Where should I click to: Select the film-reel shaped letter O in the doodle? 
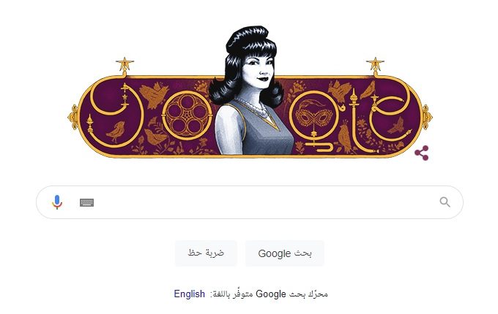(x=187, y=115)
